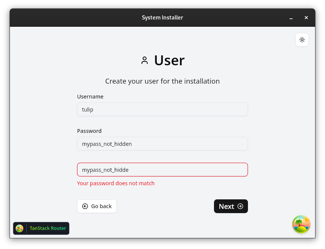Screen dimensions: 325x249
Task: Click the Username label
Action: coord(90,97)
